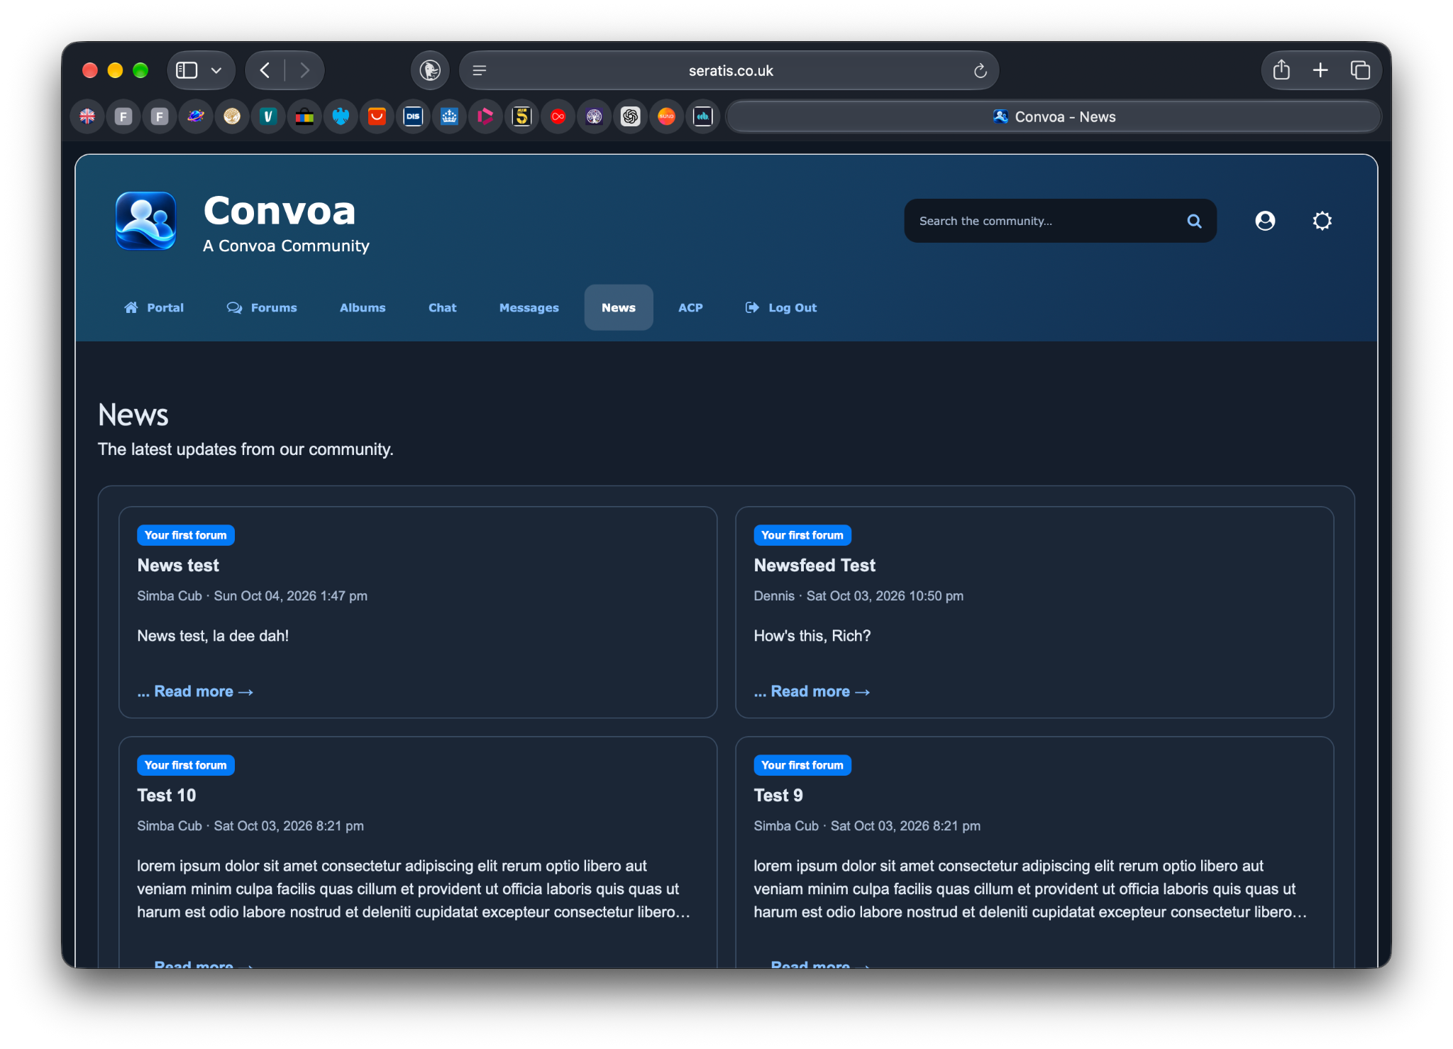Click the Convoa logo image
This screenshot has height=1049, width=1453.
pos(145,221)
